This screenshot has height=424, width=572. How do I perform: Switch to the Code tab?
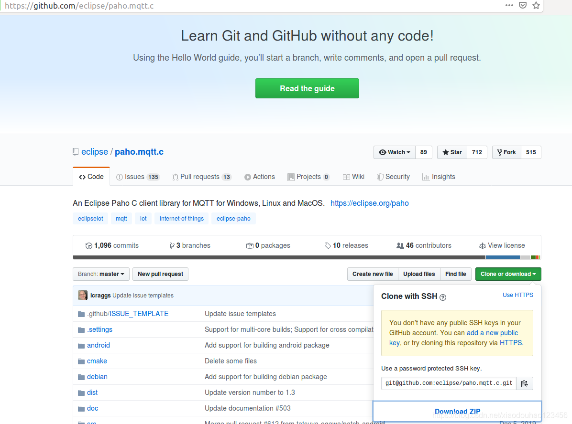(91, 177)
